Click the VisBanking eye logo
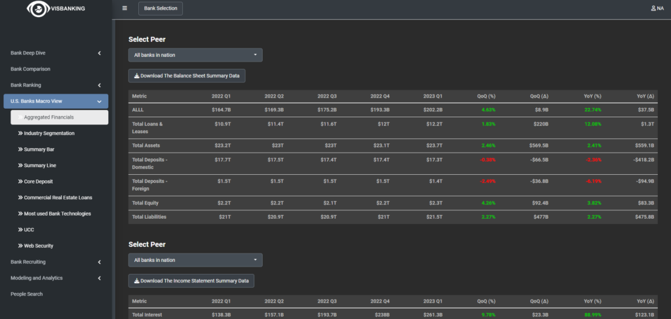671x319 pixels. click(x=37, y=9)
